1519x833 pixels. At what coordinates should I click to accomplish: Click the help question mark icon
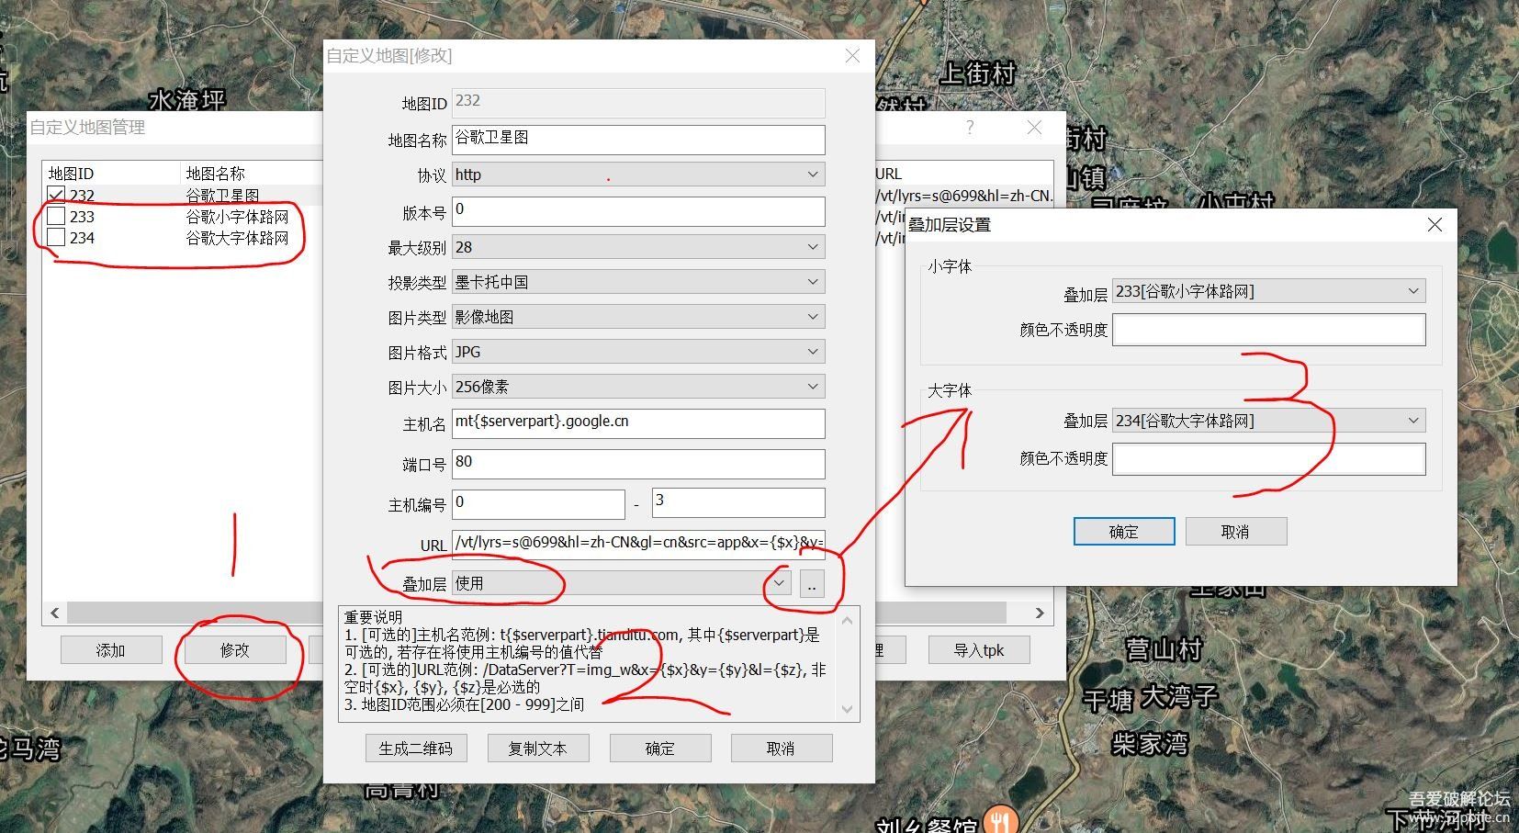970,128
